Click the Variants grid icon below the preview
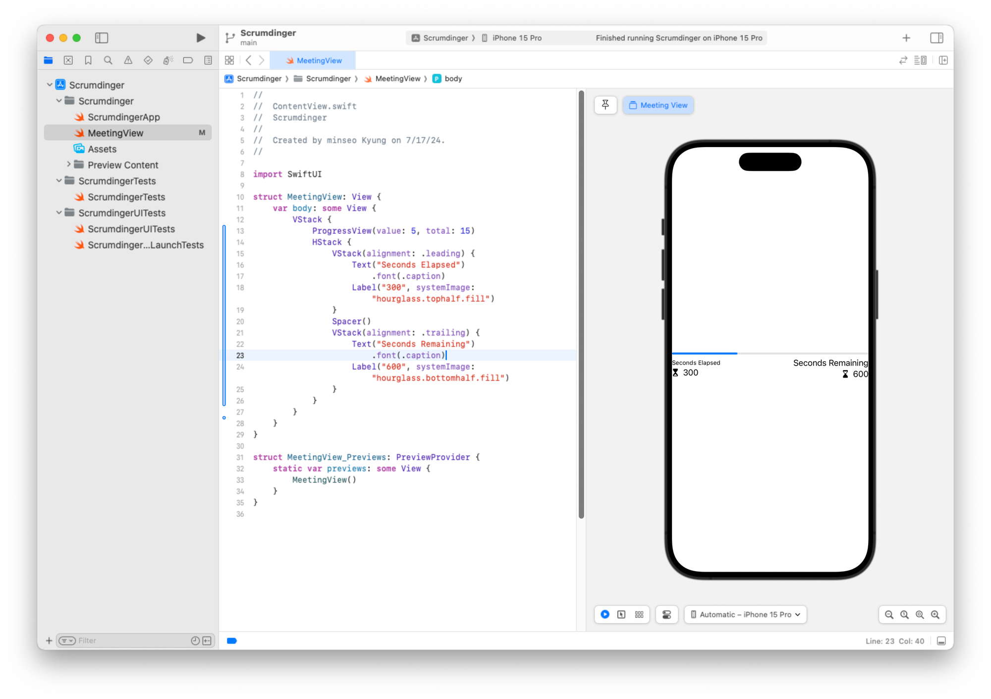Viewport: 991px width, 699px height. click(x=639, y=614)
